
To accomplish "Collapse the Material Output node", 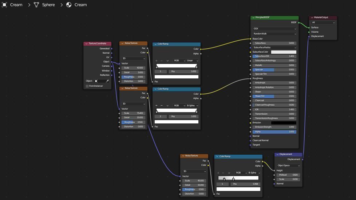I will (312, 17).
